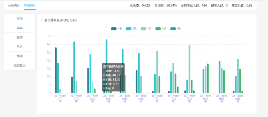Toggle the D级 legend series
This screenshot has height=117, width=268.
coord(161,29)
